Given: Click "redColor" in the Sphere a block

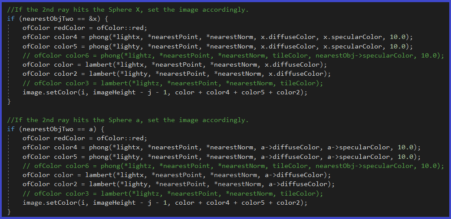Looking at the screenshot, I should click(70, 138).
